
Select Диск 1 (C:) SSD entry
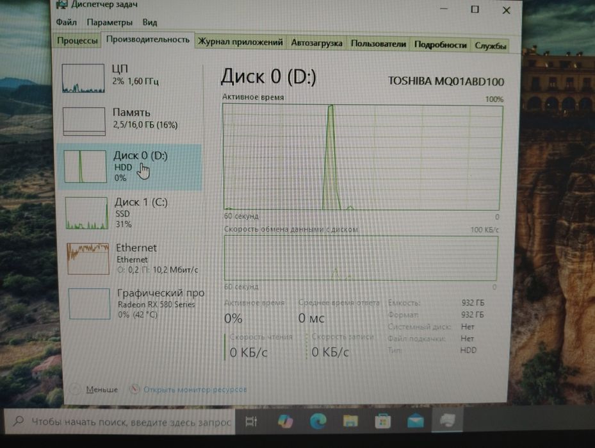pos(131,213)
